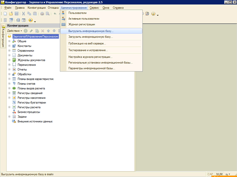Select Внешние источники данных item

[35, 121]
